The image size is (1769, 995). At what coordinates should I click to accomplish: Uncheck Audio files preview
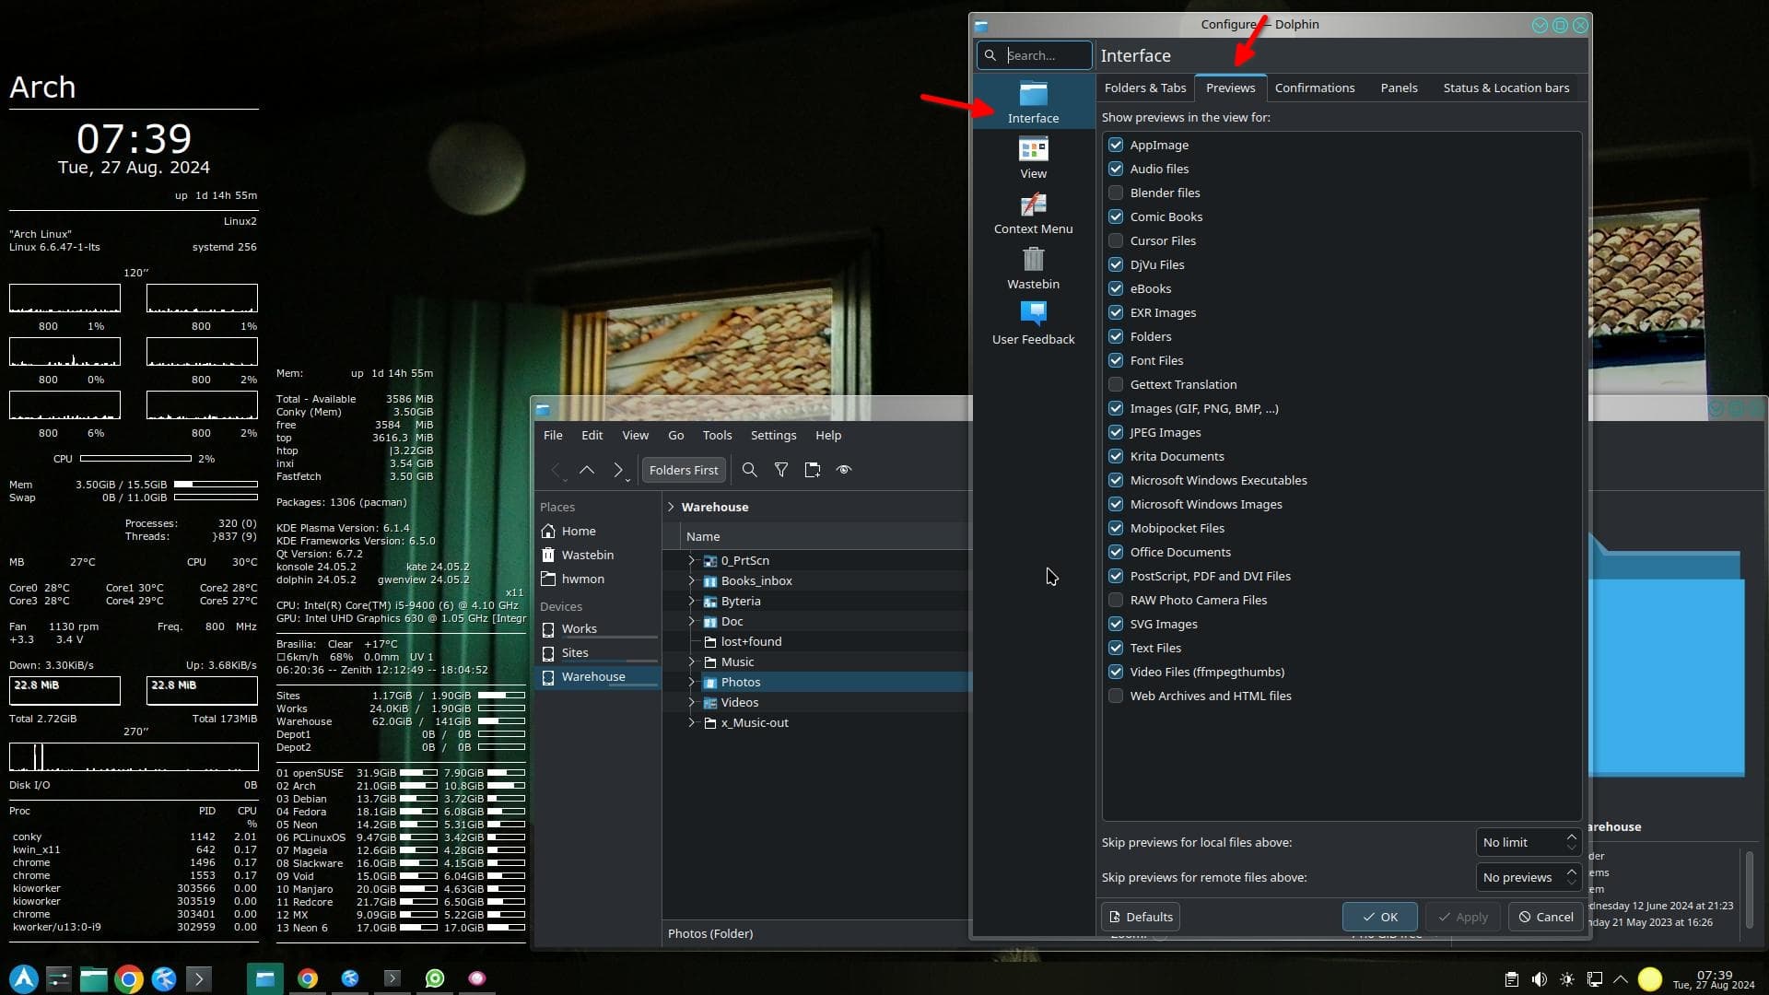(x=1116, y=169)
